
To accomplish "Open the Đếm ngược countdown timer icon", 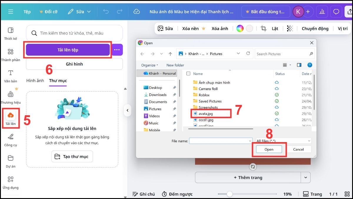I will tap(165, 194).
